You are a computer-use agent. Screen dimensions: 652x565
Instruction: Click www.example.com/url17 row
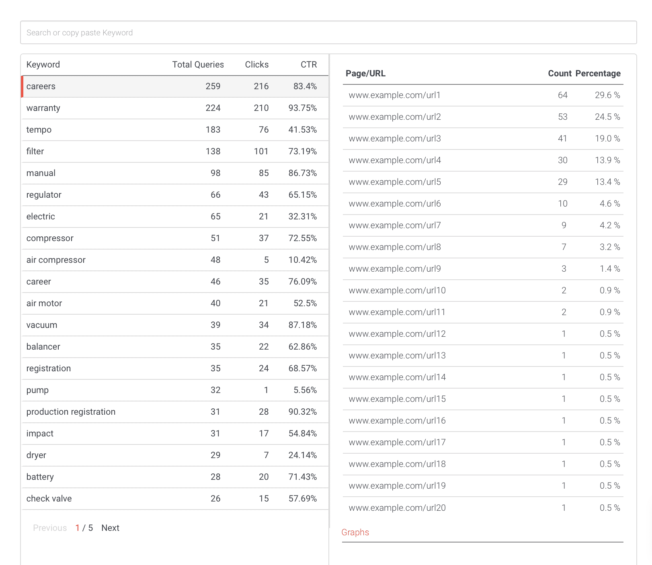coord(483,442)
